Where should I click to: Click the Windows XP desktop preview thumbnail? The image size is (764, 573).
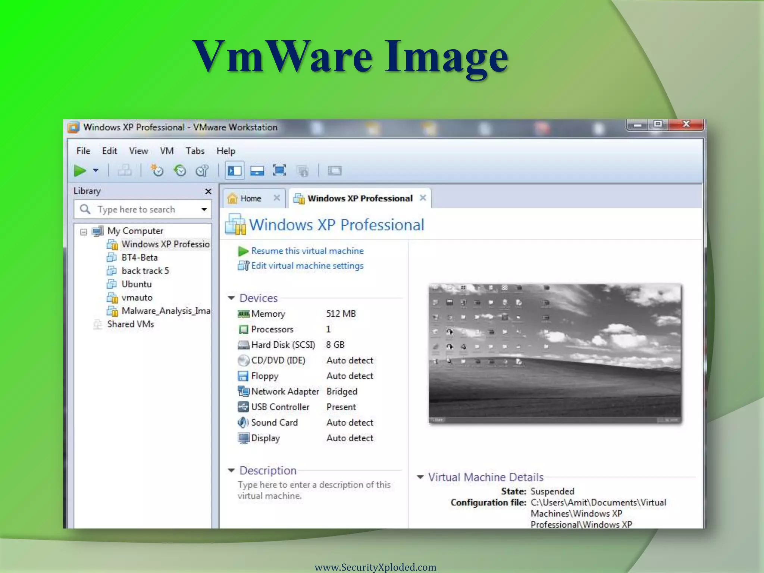[555, 354]
